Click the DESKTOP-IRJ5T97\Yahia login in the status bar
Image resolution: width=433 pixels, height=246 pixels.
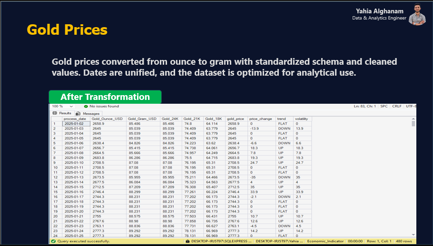(x=279, y=241)
